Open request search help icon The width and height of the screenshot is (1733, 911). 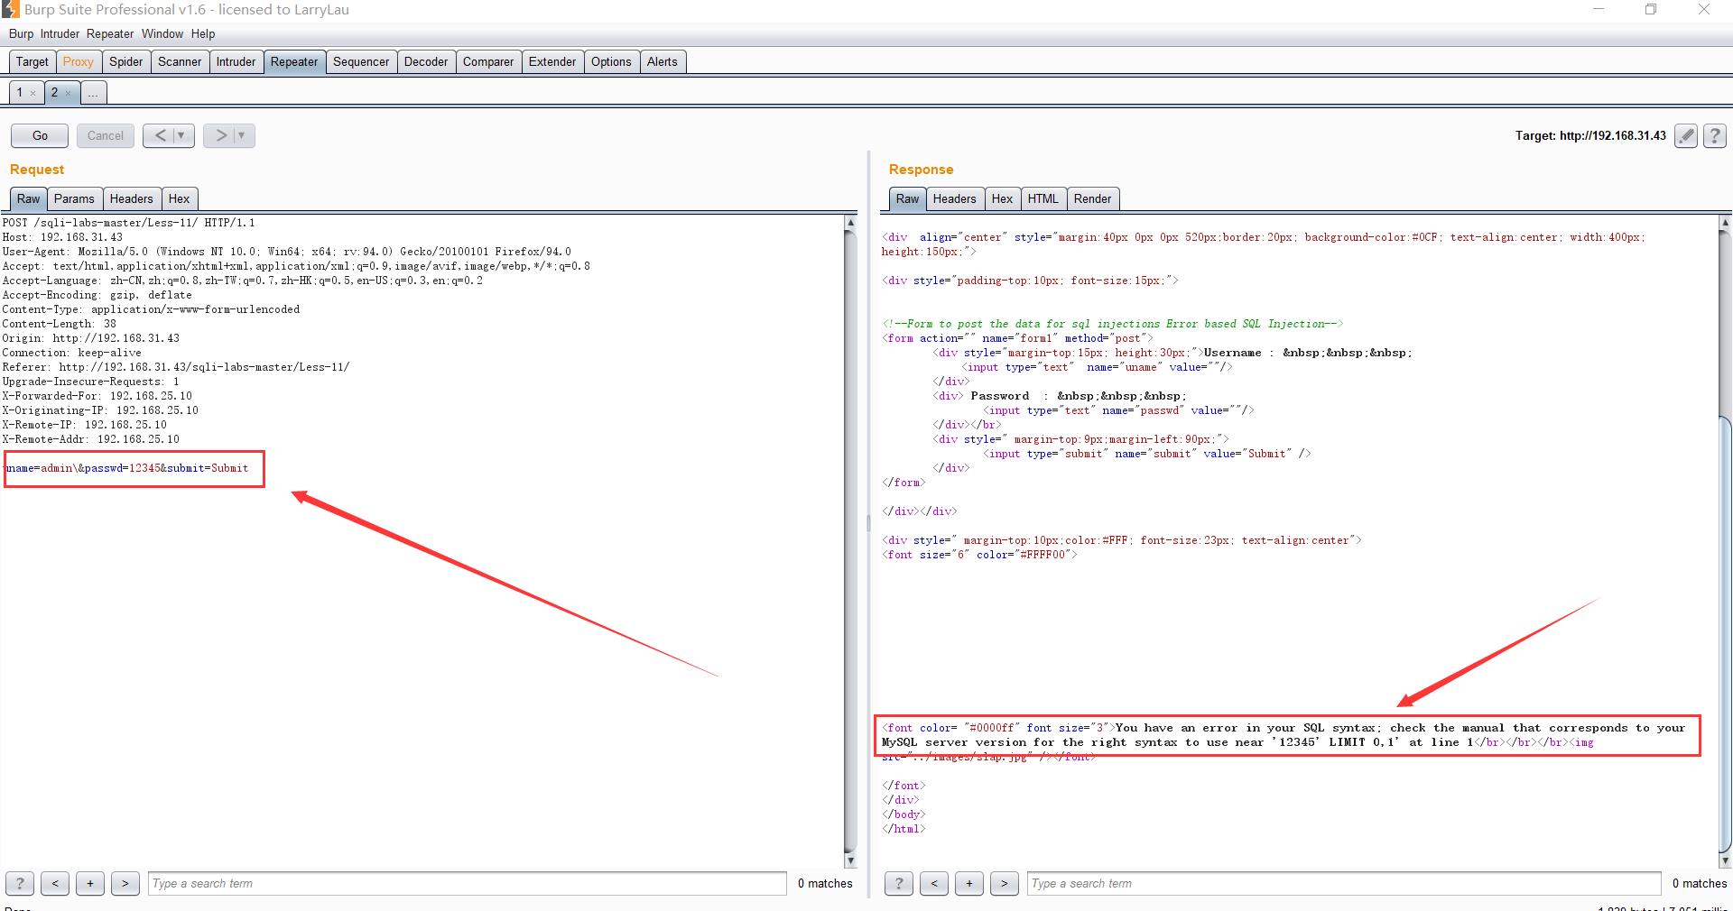click(20, 884)
